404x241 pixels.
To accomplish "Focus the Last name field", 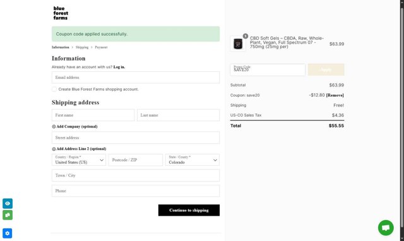I will coord(178,115).
